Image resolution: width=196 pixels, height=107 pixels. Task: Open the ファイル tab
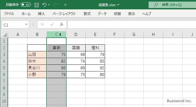coord(9,14)
